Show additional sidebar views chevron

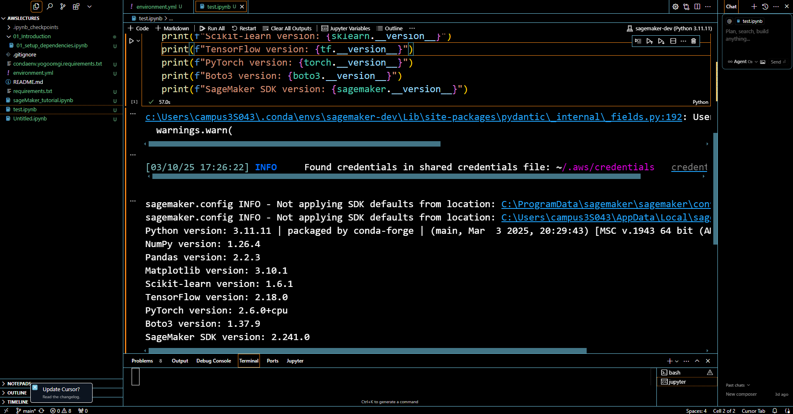point(89,6)
